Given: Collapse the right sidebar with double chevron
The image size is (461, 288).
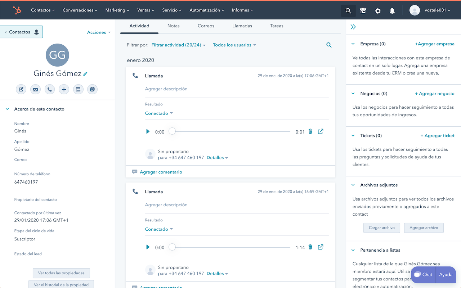Looking at the screenshot, I should [x=353, y=27].
